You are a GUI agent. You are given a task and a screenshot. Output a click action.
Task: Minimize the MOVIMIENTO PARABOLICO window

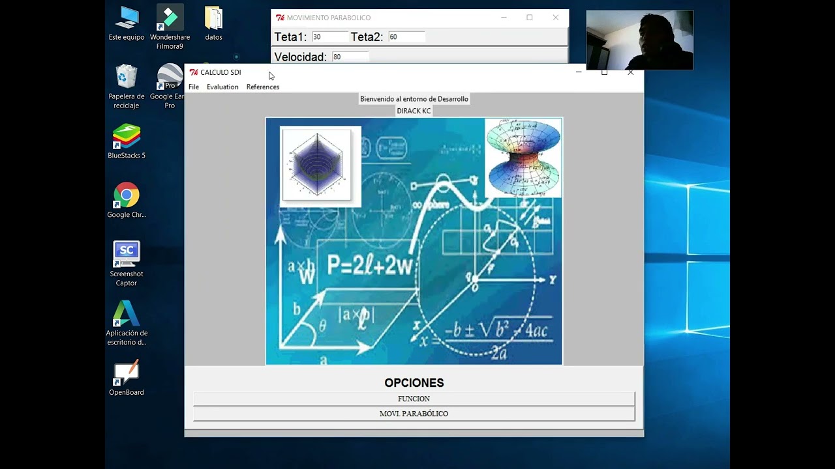(x=504, y=18)
